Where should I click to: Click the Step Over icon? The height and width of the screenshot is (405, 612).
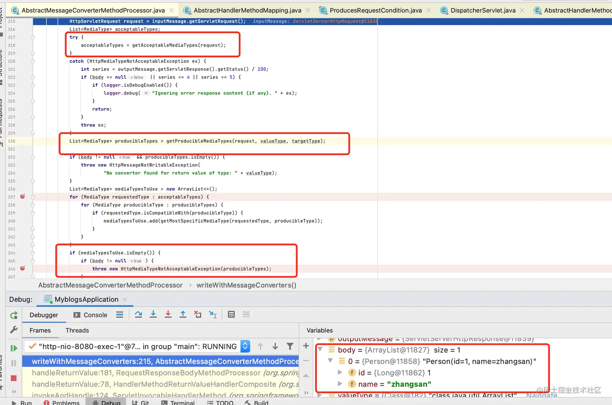[x=138, y=315]
